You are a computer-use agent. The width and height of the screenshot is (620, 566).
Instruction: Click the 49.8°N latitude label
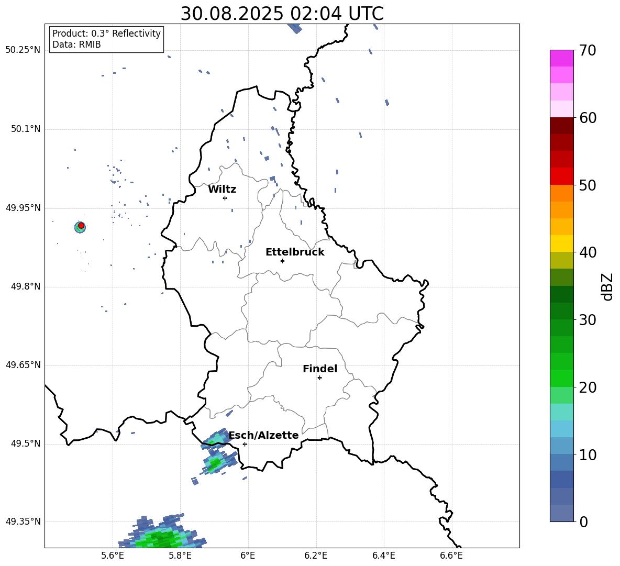tap(26, 286)
